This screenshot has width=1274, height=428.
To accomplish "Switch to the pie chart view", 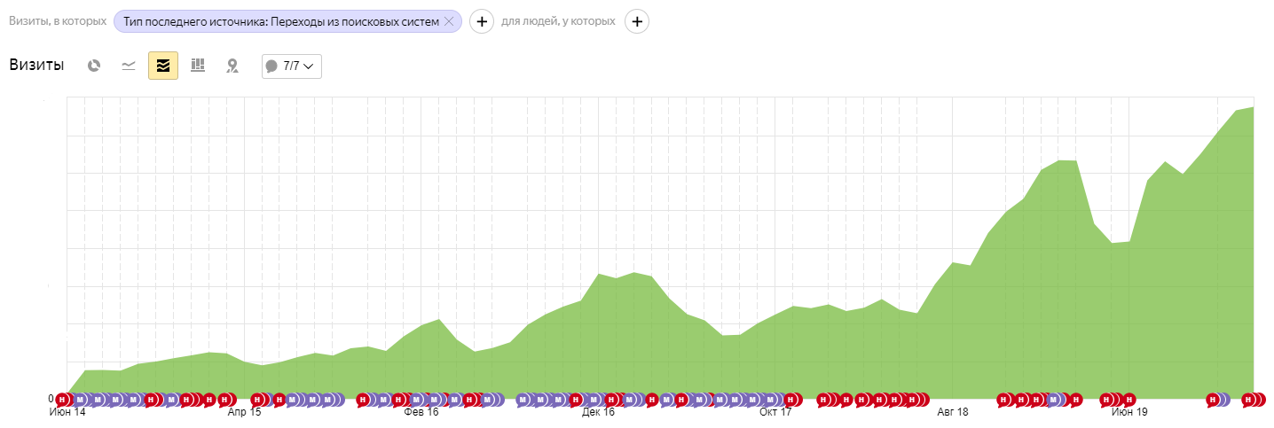I will click(94, 66).
